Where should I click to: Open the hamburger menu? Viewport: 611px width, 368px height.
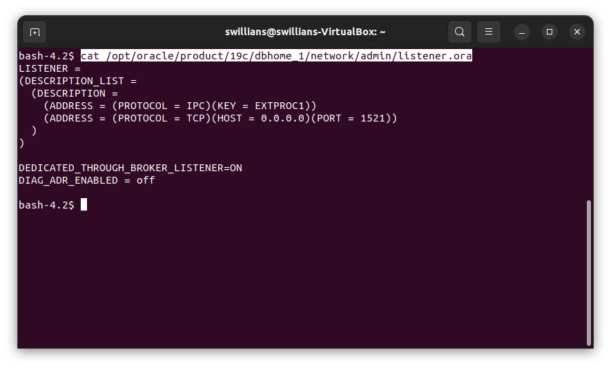click(488, 32)
